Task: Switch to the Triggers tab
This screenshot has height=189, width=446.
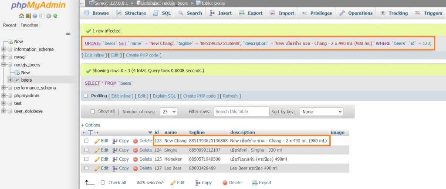Action: (429, 13)
